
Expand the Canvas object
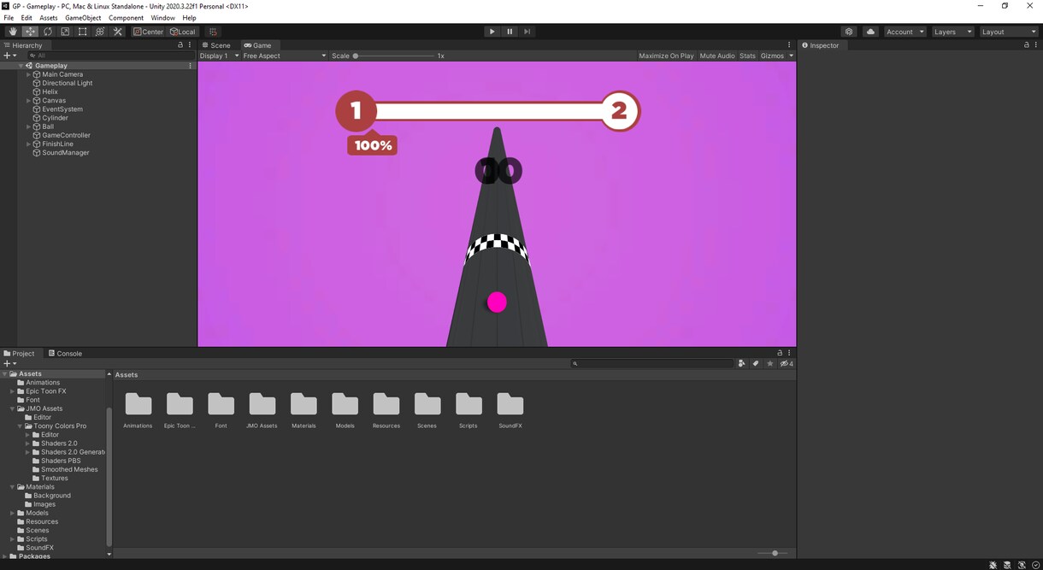[28, 101]
